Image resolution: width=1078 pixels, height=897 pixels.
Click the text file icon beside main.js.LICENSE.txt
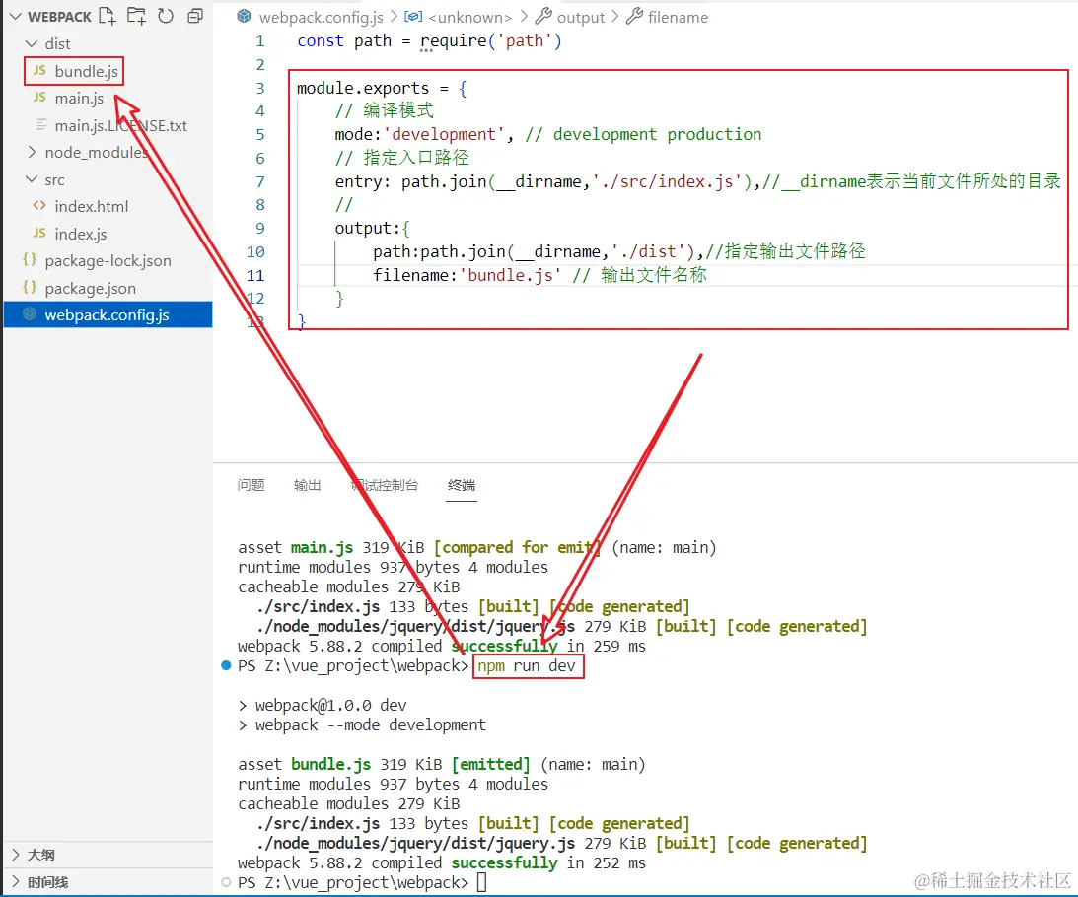pyautogui.click(x=41, y=125)
